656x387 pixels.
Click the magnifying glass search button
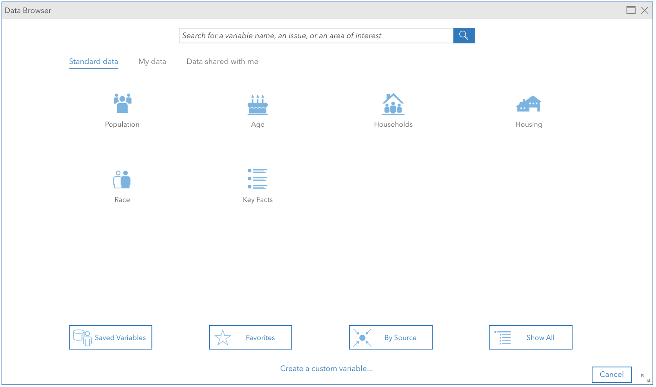[x=464, y=36]
